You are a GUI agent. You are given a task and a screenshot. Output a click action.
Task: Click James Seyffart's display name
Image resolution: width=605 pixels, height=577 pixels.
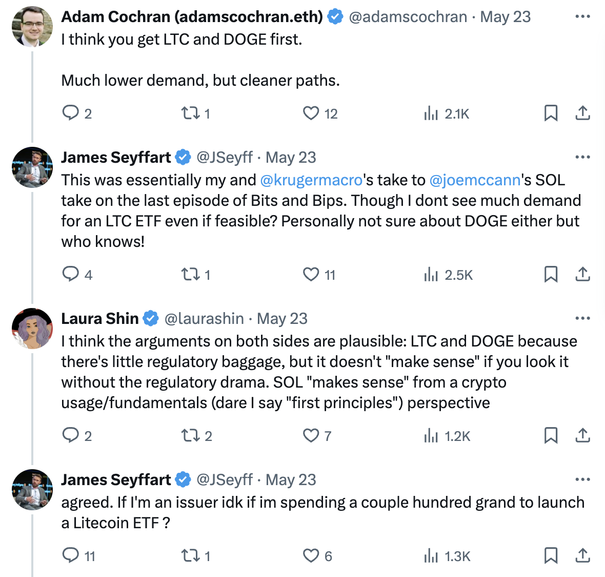click(x=115, y=157)
